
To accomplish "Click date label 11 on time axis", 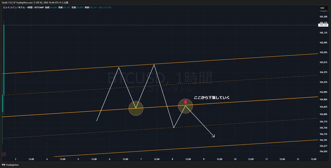I will pos(267,159).
